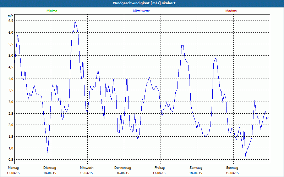Viewport: 284px width, 177px height.
Task: Select the green Minima legend label
Action: (x=52, y=11)
